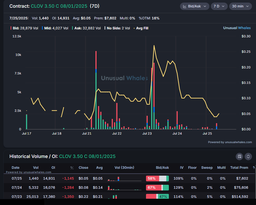Viewport: 256px width, 205px height.
Task: Sort by the Floor column header
Action: click(x=192, y=168)
